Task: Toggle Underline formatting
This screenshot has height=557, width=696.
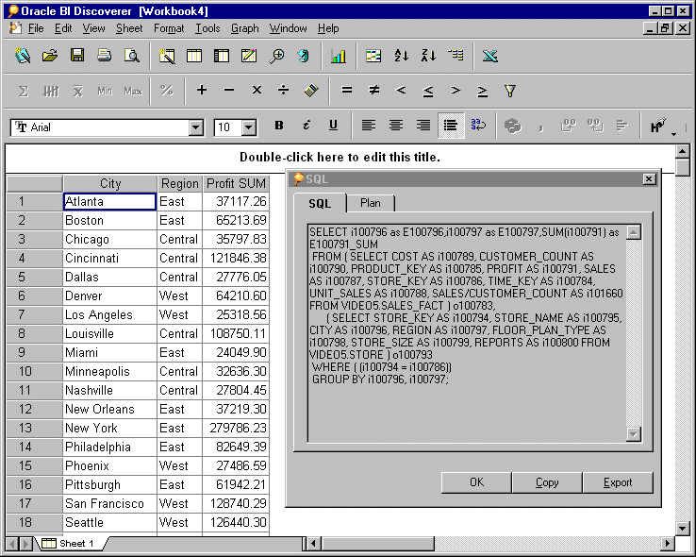Action: (333, 126)
